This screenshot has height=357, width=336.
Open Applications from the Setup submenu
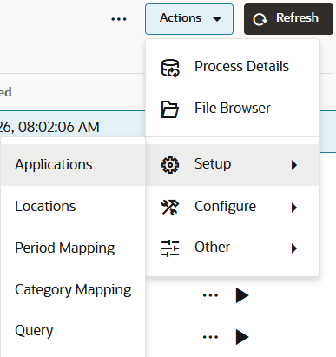point(73,165)
